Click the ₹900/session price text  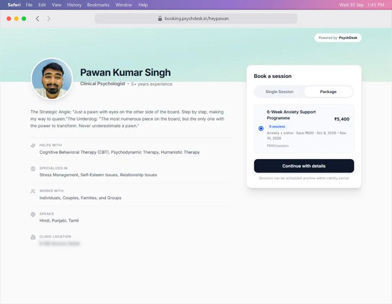[x=278, y=146]
